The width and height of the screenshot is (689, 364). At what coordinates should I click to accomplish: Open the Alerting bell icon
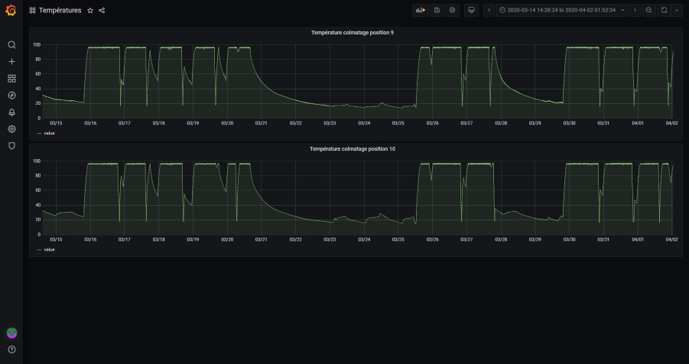12,112
